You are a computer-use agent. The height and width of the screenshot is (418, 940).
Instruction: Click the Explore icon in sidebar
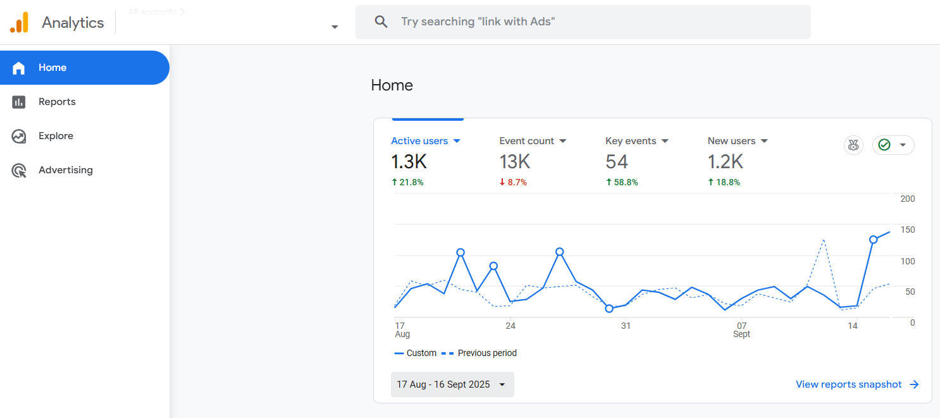(x=19, y=136)
